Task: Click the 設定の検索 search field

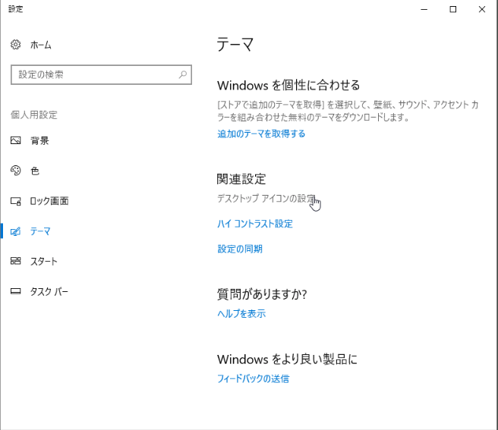Action: [101, 74]
